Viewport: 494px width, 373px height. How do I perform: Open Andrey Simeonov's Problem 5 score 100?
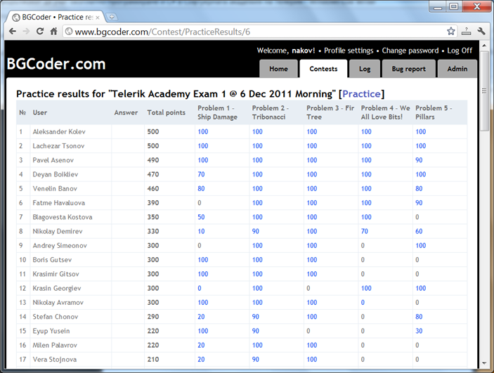[x=421, y=245]
